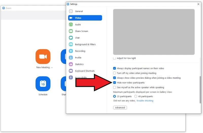The height and width of the screenshot is (133, 203).
Task: Click the orange New Meeting camera icon
Action: point(43,57)
